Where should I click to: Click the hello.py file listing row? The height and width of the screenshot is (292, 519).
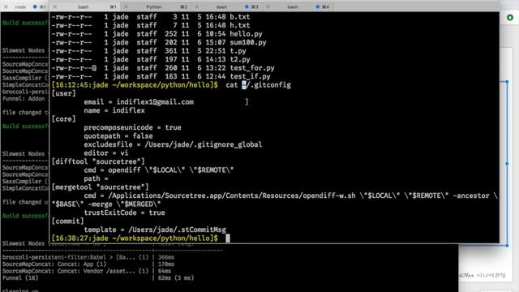tap(157, 34)
